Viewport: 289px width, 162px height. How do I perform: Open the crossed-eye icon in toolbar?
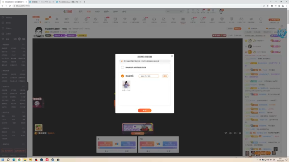tap(251, 19)
